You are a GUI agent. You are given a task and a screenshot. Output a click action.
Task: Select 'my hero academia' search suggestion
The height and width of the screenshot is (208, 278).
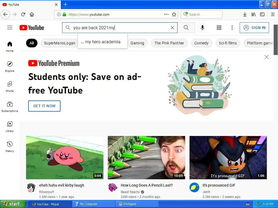pos(102,42)
